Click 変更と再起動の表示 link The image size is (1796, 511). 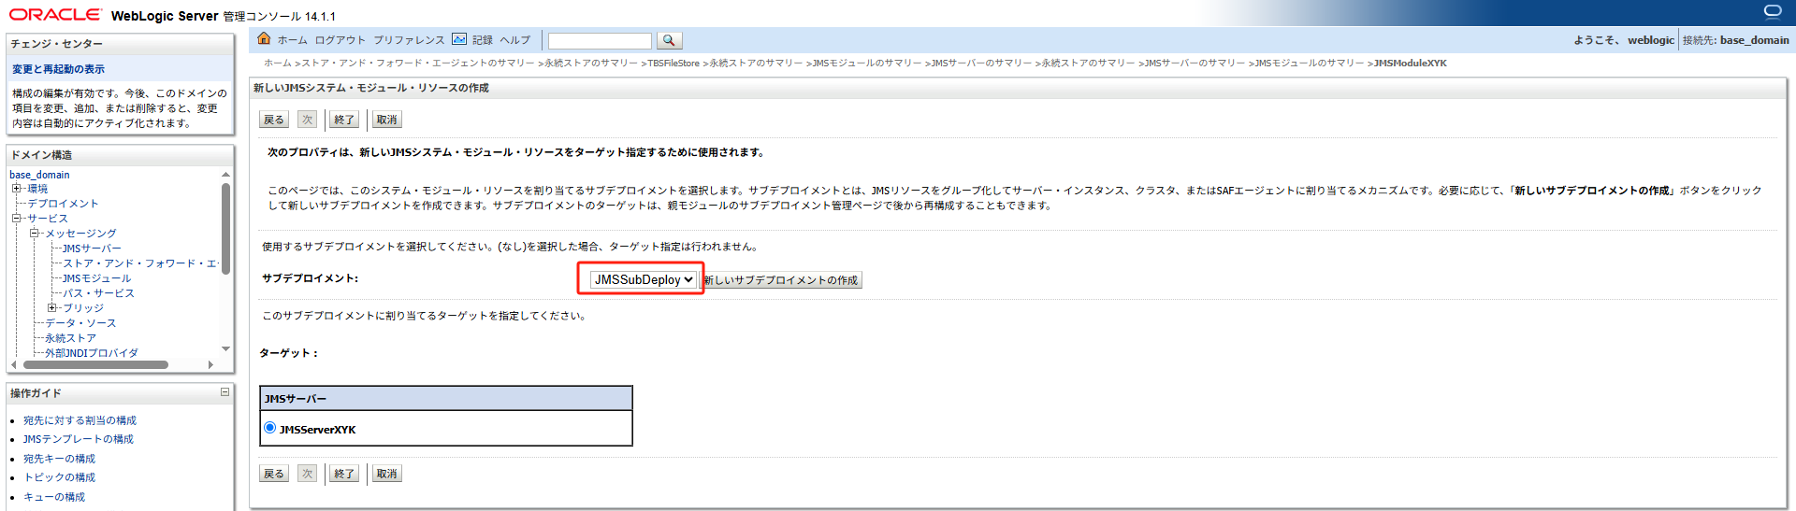(58, 69)
